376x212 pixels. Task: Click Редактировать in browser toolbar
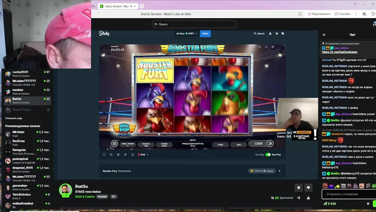[319, 14]
